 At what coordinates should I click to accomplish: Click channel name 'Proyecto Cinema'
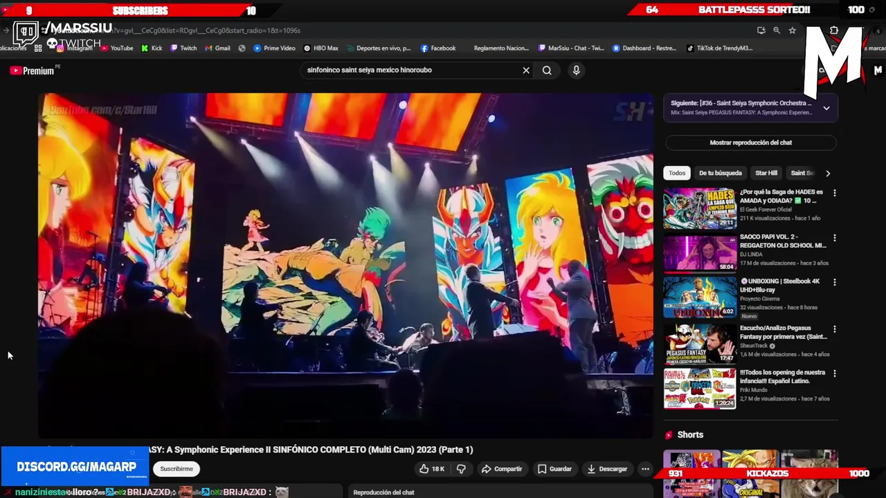(758, 299)
